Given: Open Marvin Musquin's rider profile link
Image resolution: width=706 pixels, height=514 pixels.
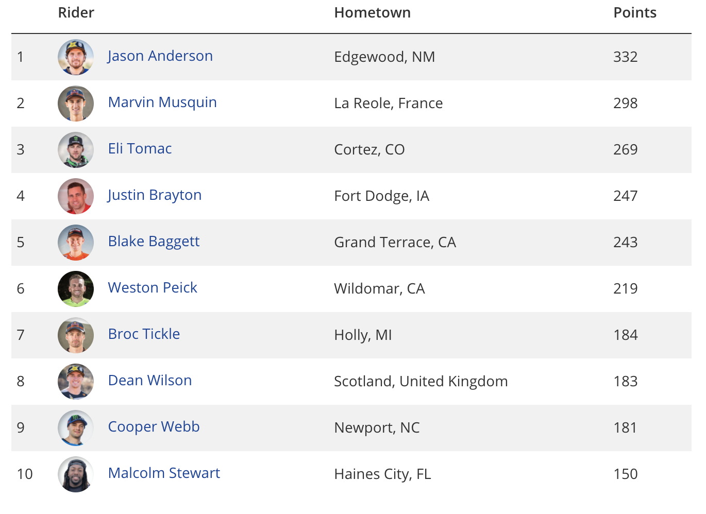Looking at the screenshot, I should pyautogui.click(x=162, y=102).
